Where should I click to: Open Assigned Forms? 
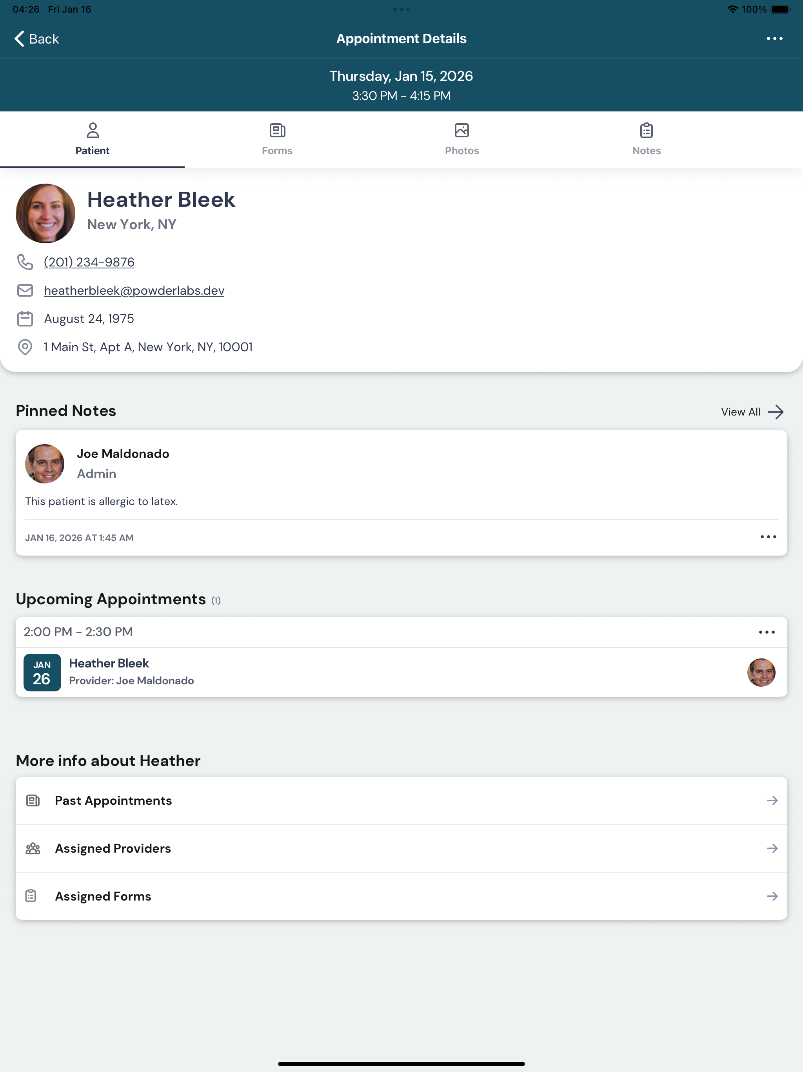[x=401, y=896]
